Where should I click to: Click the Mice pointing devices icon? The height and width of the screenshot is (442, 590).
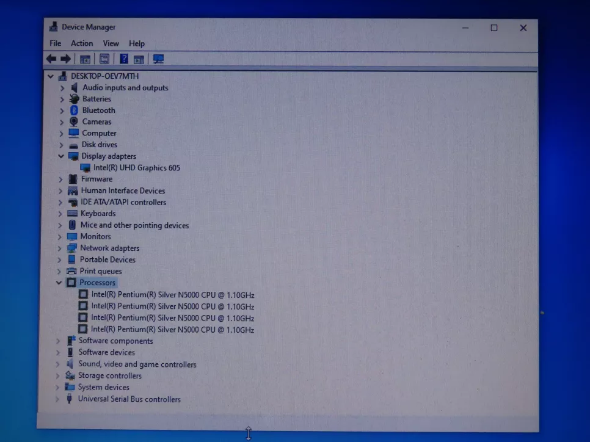72,225
